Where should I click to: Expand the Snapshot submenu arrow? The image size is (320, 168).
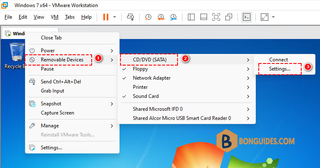tap(112, 104)
